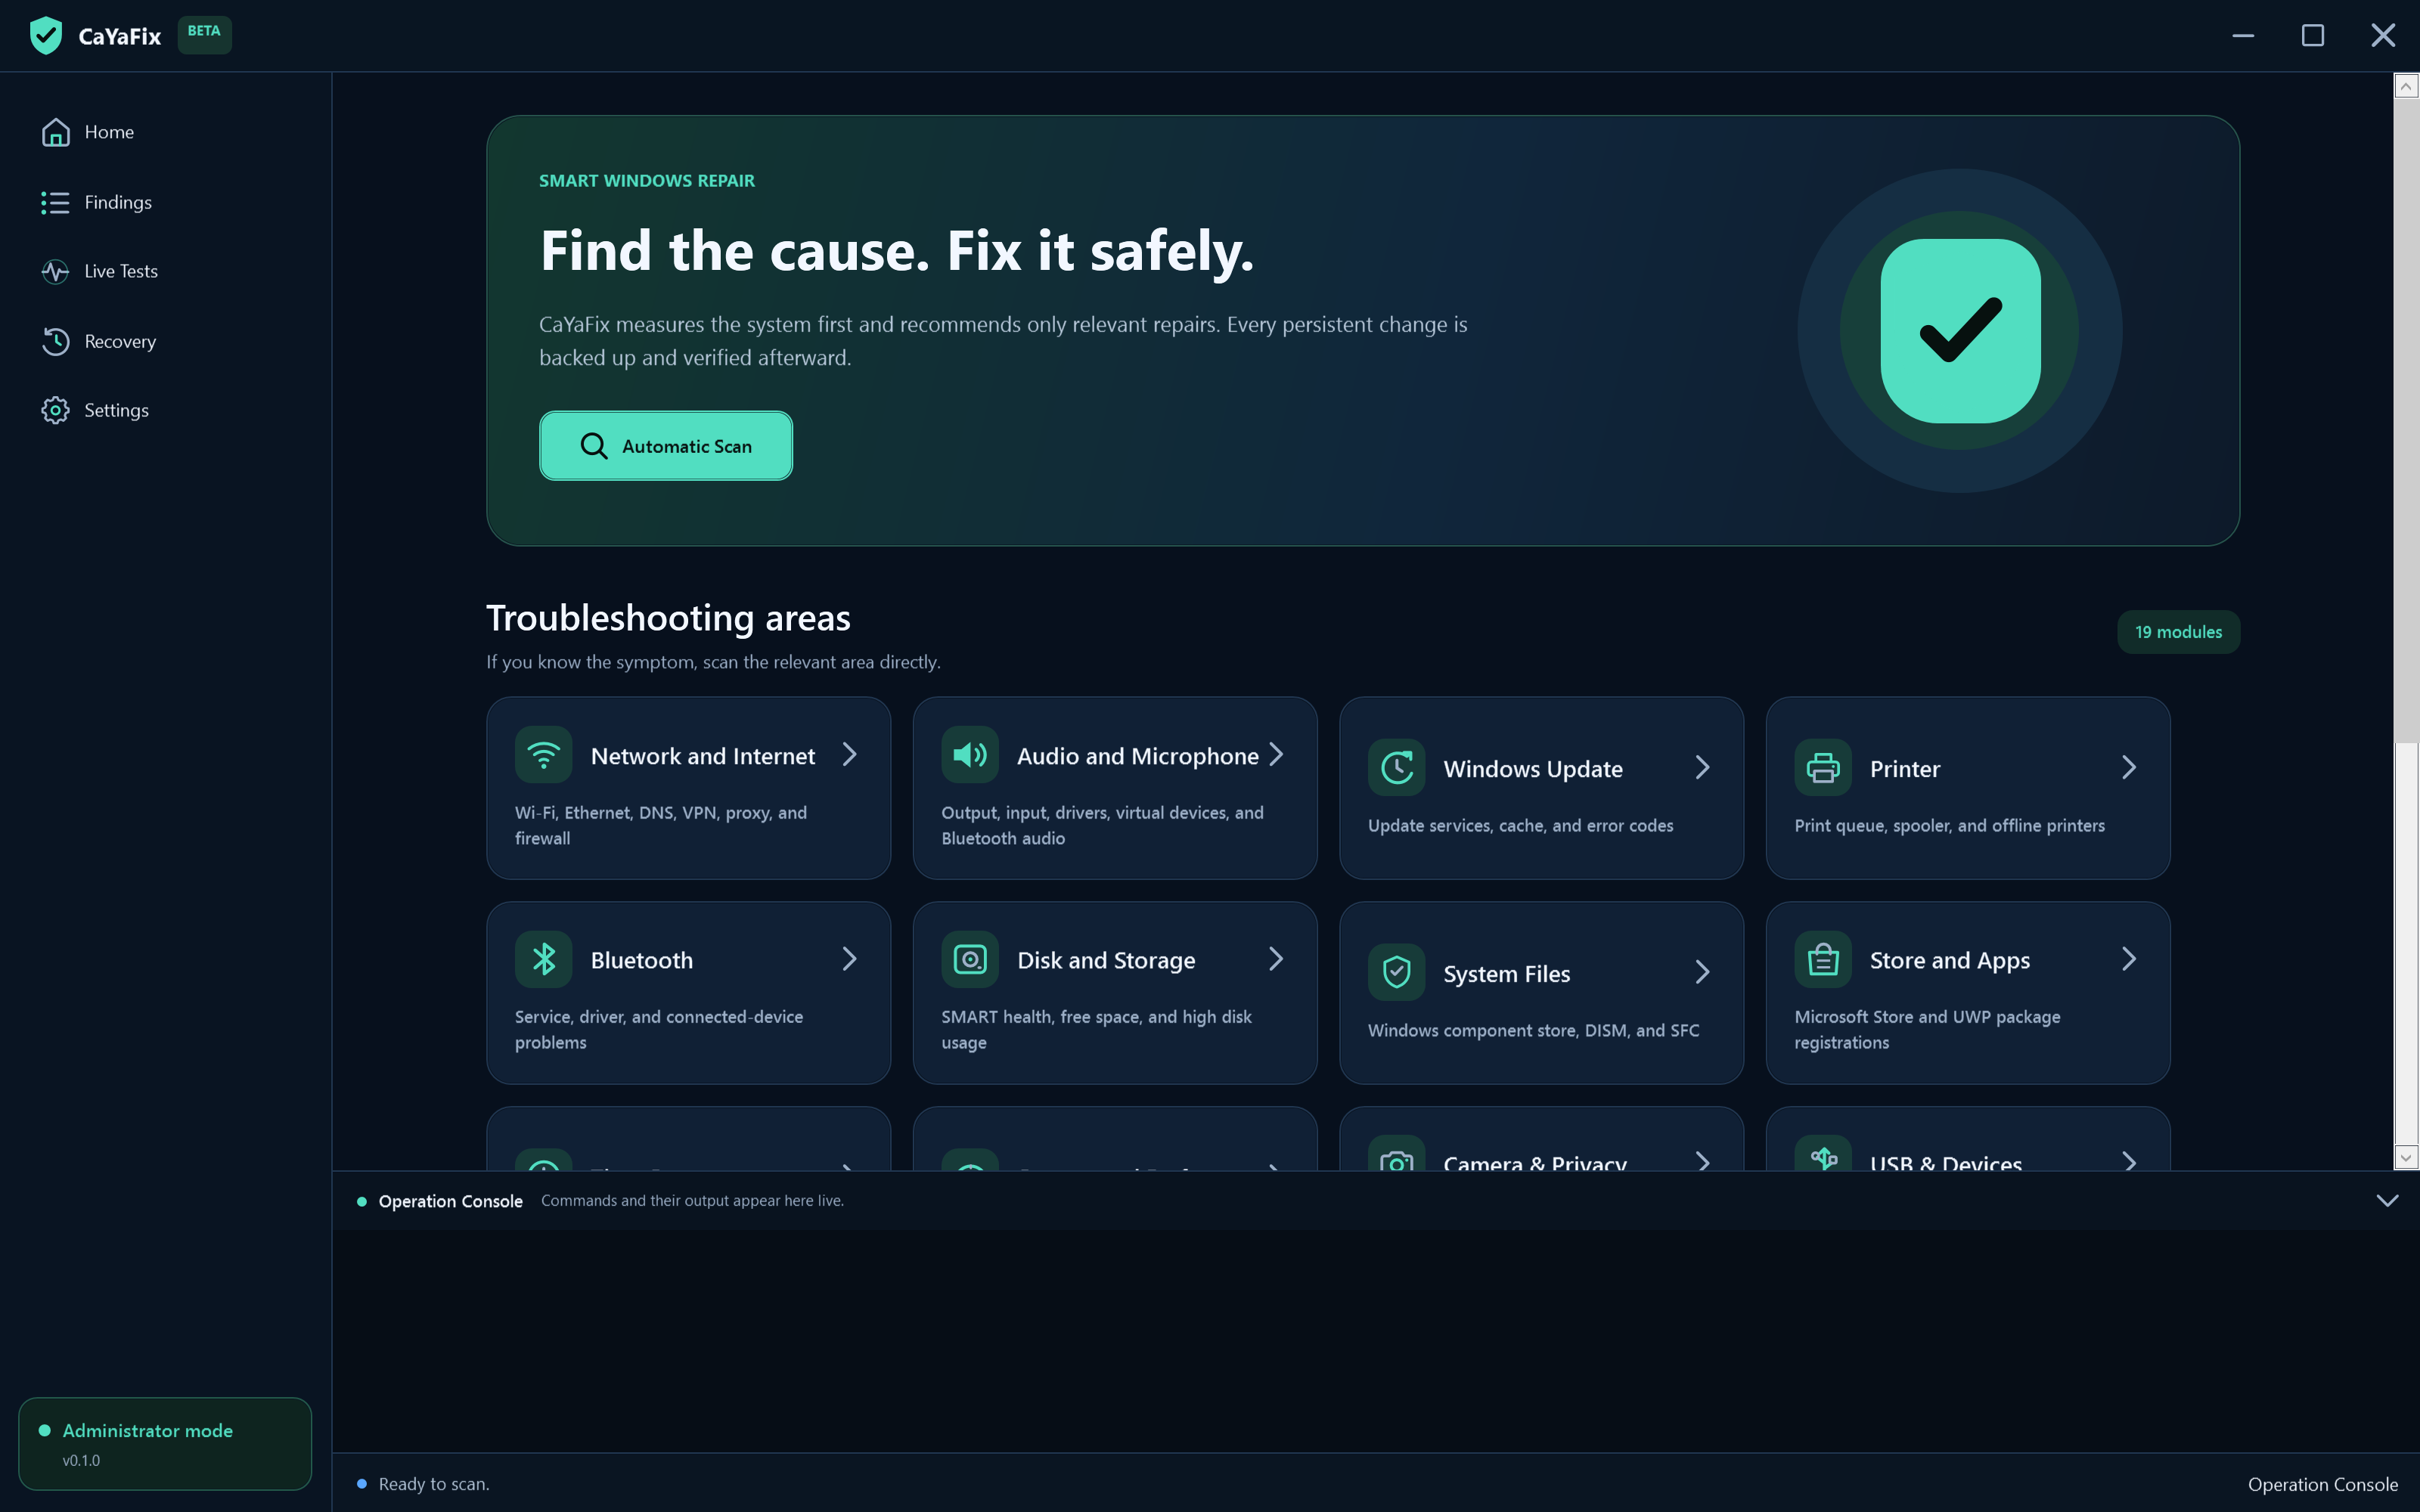
Task: Click the BETA badge next to CaYaFix
Action: pos(204,34)
